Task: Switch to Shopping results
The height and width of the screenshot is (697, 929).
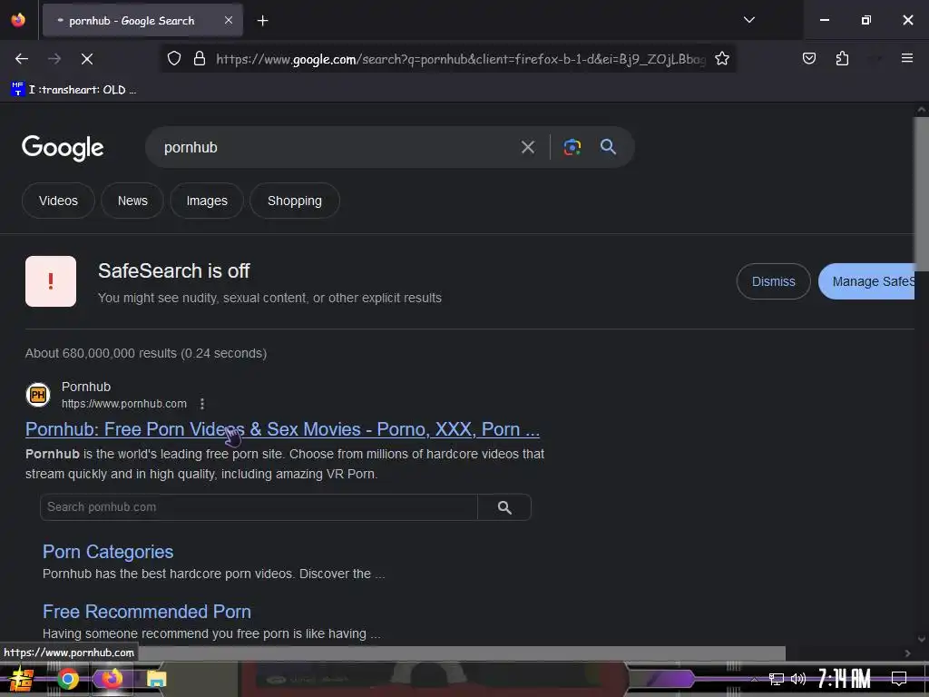Action: [295, 201]
